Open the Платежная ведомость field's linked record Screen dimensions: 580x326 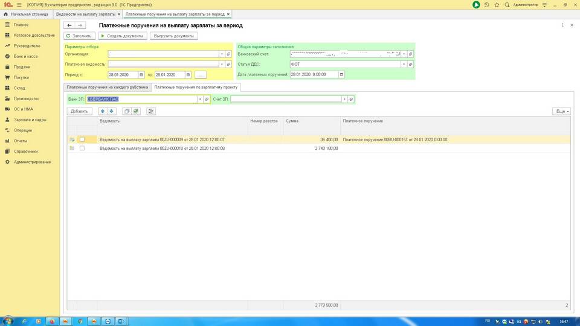coord(228,65)
